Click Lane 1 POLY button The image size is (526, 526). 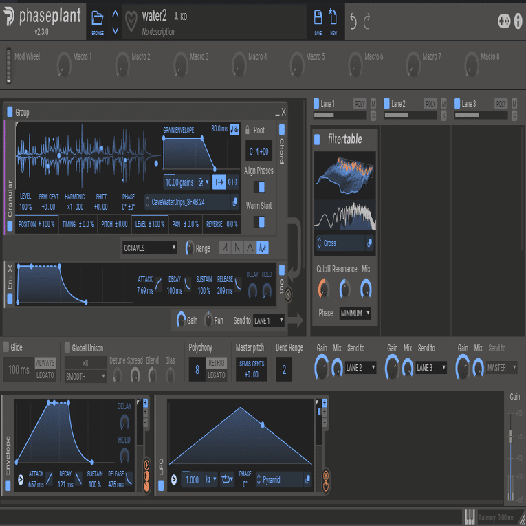pyautogui.click(x=360, y=104)
